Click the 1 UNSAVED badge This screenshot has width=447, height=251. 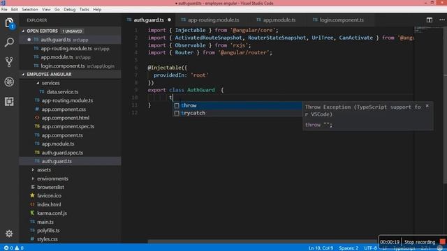[x=72, y=31]
